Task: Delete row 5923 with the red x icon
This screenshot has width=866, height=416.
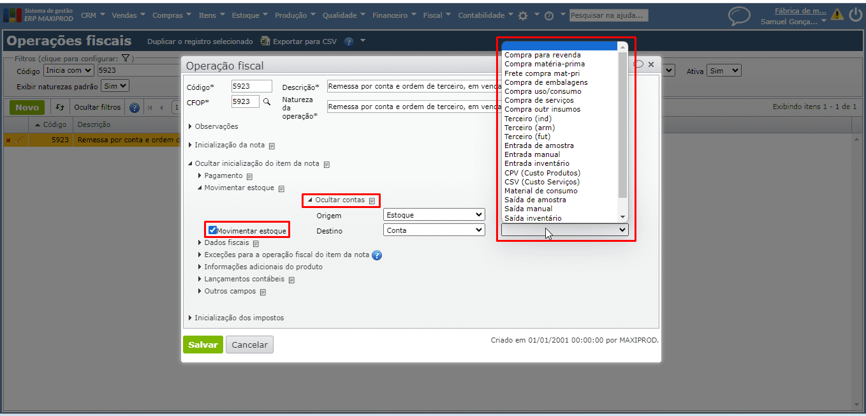Action: 8,140
